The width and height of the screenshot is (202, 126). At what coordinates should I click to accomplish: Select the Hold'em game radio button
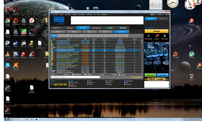pos(111,75)
